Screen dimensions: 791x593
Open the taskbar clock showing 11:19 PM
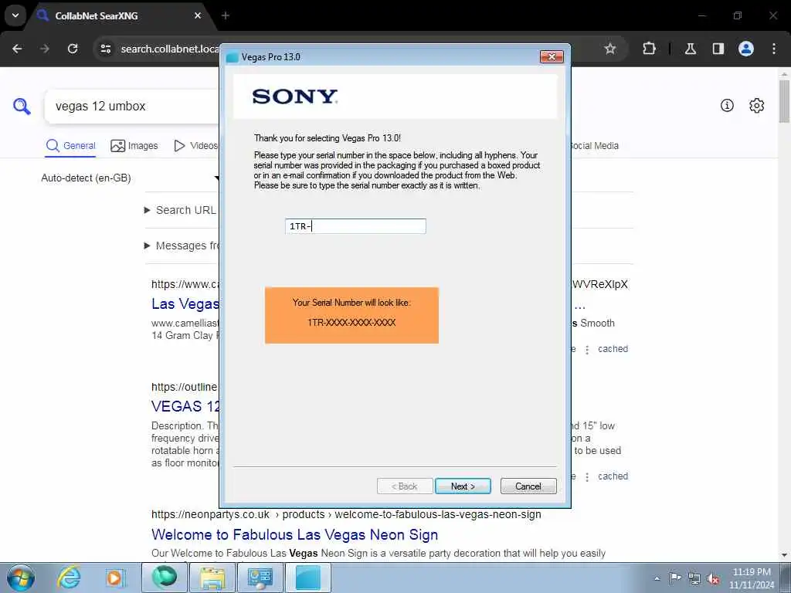[752, 578]
